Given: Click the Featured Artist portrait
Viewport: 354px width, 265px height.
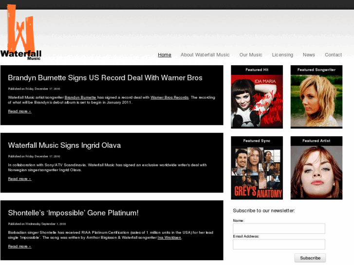Looking at the screenshot, I should 317,172.
